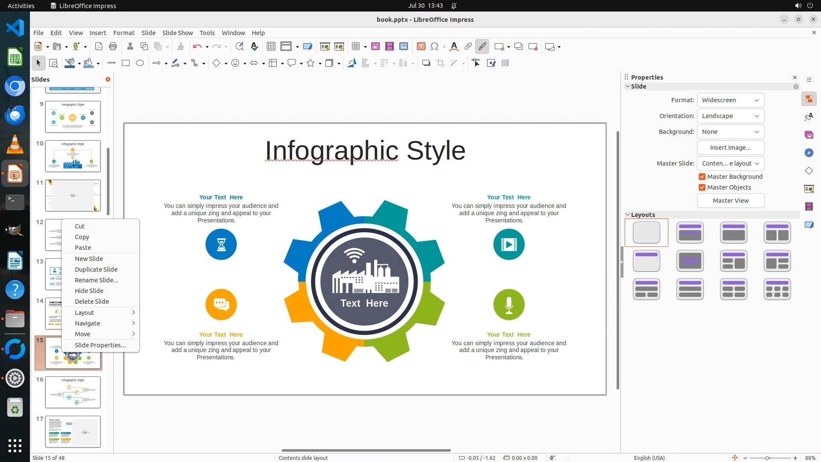The height and width of the screenshot is (462, 821).
Task: Click the Insert Special Character icon
Action: pos(434,47)
